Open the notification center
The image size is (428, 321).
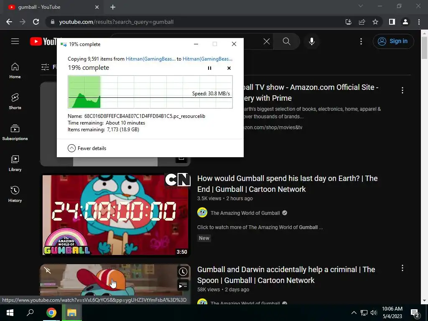click(415, 313)
